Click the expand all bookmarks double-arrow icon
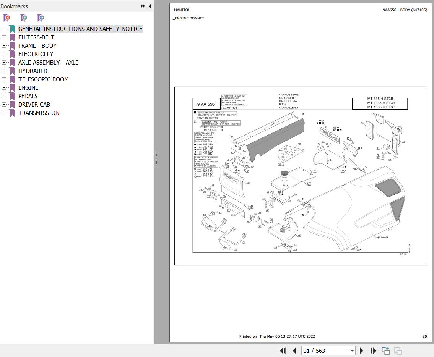434x357 pixels. 143,6
